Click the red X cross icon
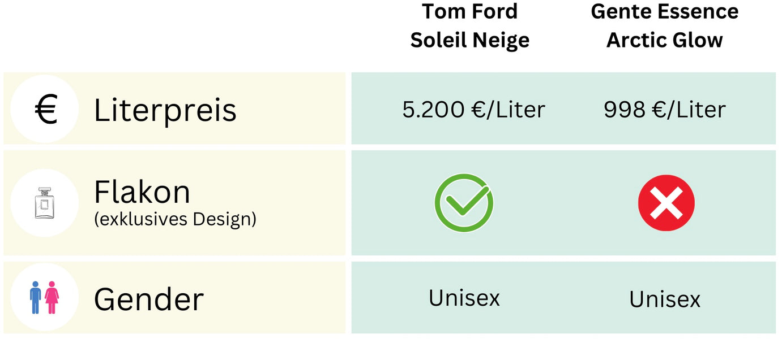This screenshot has height=339, width=782. (x=666, y=202)
